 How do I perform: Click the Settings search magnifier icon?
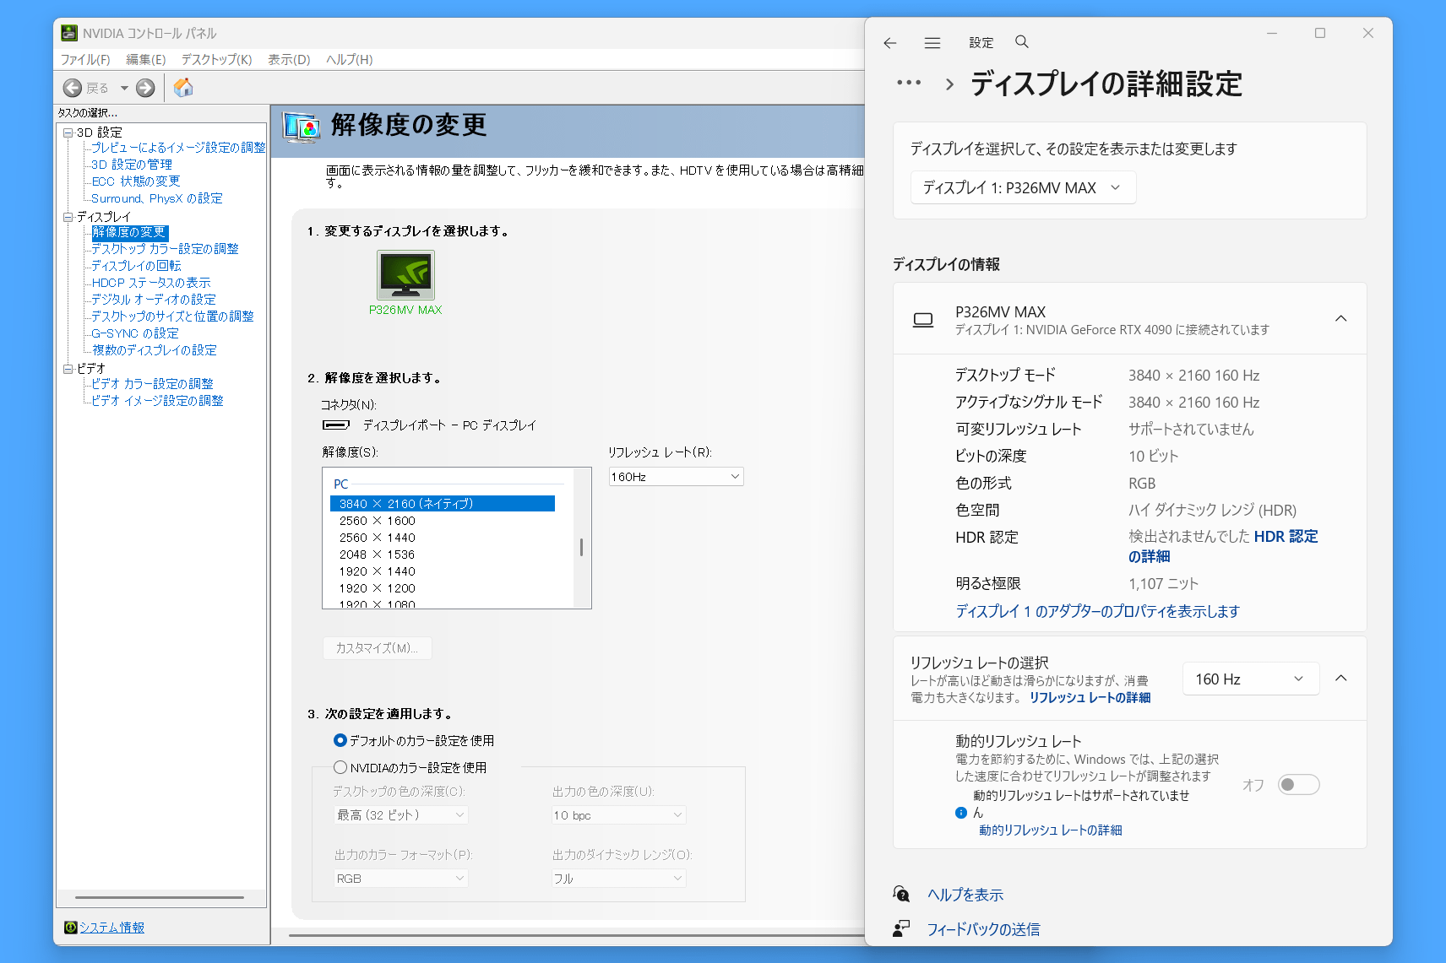[1021, 42]
